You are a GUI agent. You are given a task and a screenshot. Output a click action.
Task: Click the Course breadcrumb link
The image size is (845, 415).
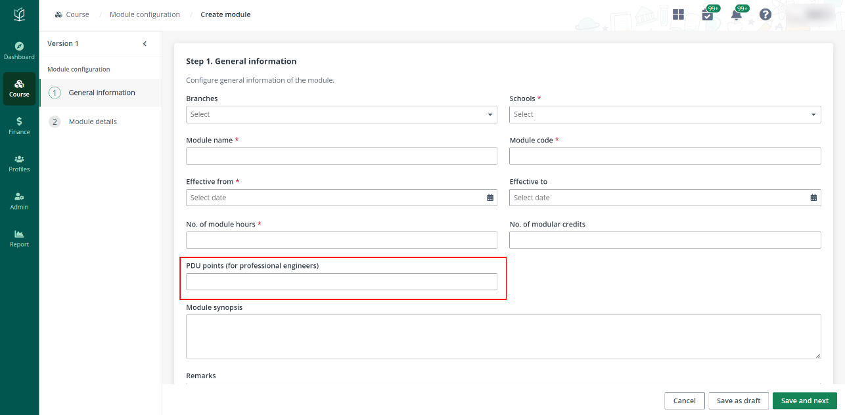(x=72, y=14)
